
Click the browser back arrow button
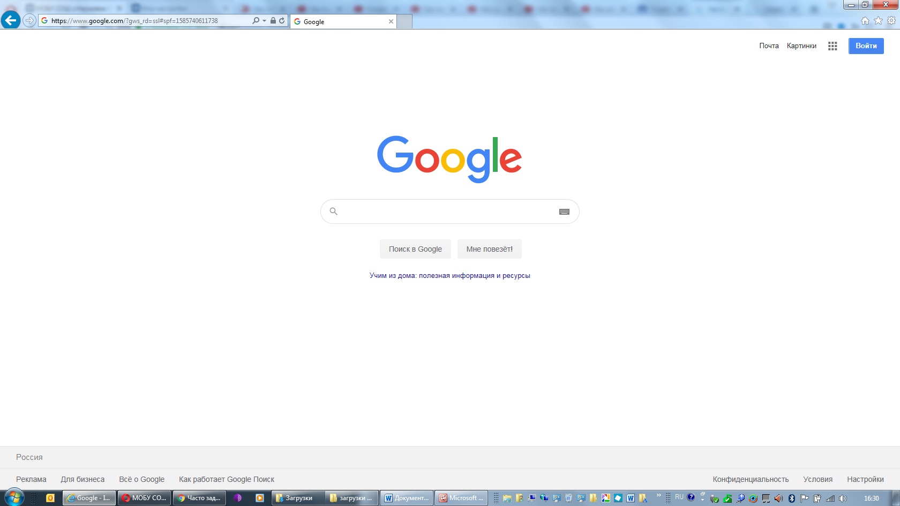(10, 20)
